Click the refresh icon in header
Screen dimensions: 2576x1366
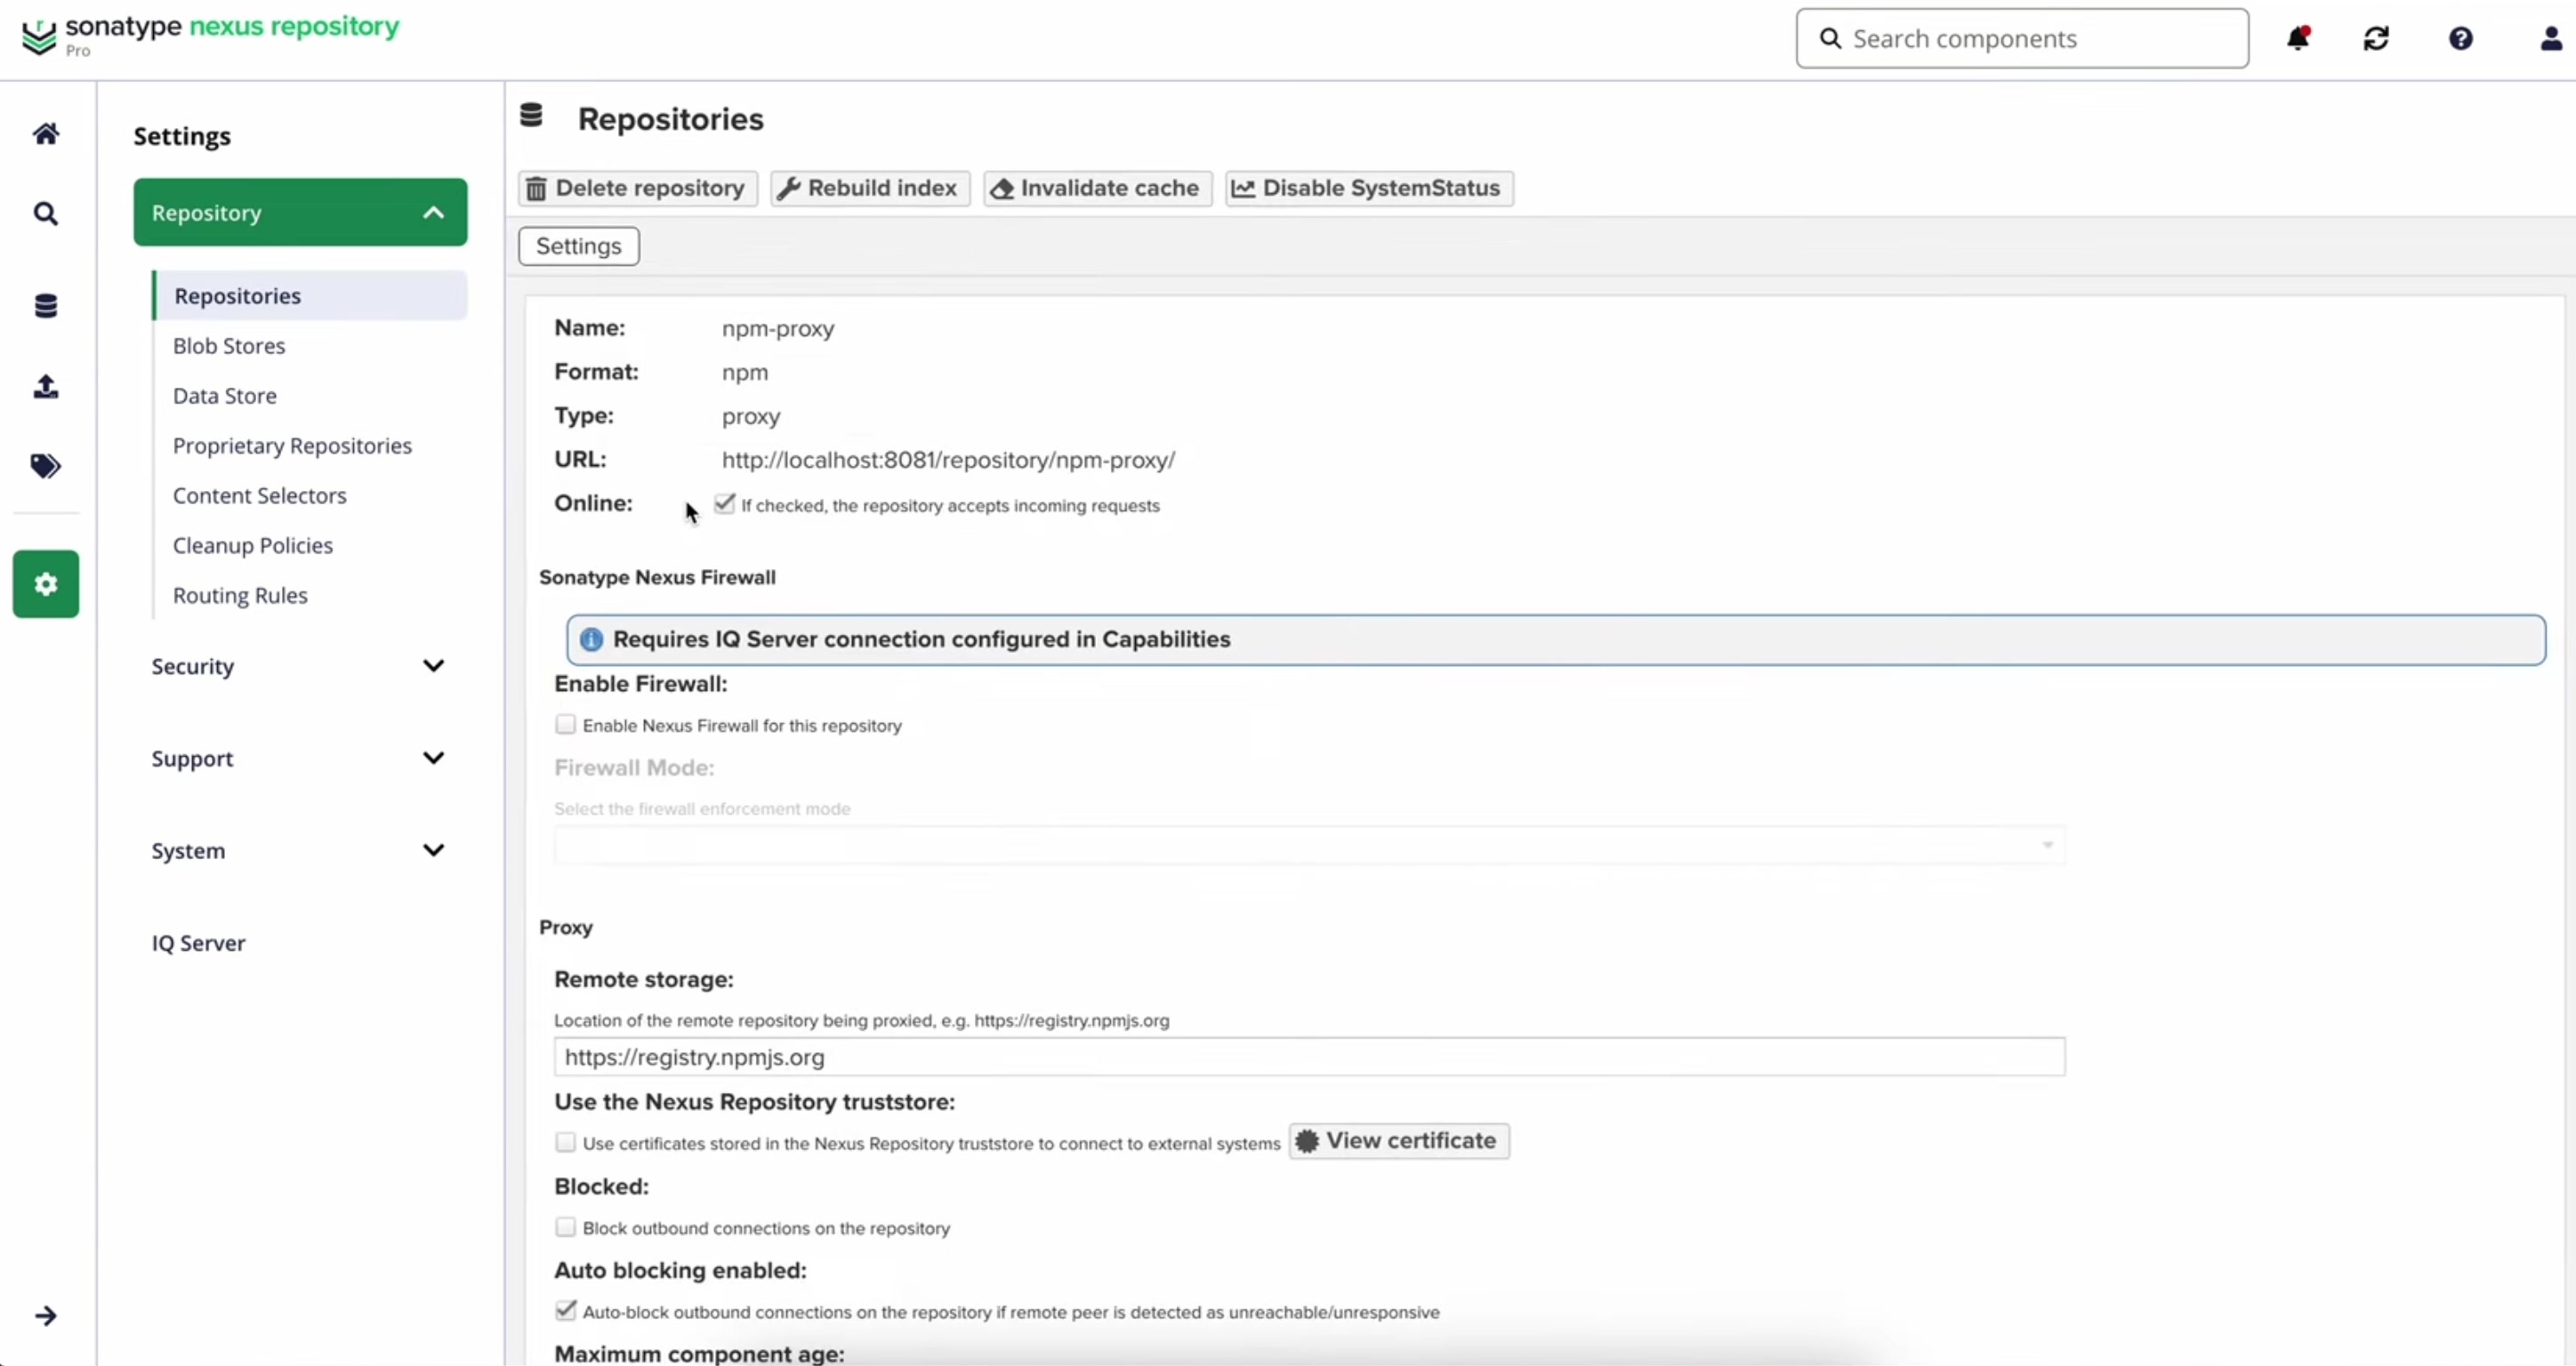coord(2377,38)
